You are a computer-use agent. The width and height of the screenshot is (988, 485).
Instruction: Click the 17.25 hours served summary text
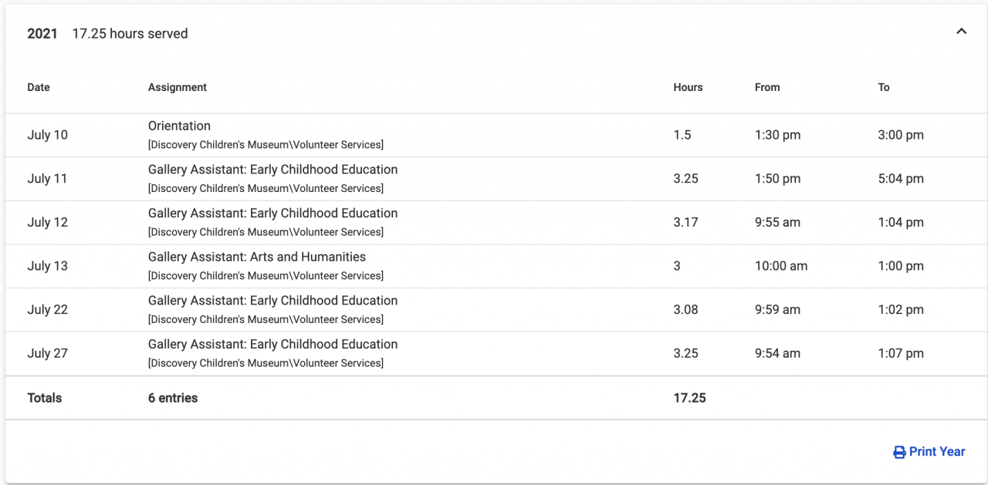click(130, 34)
